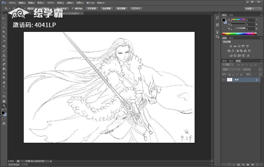Add Brightness/Contrast adjustment icon

pyautogui.click(x=231, y=46)
